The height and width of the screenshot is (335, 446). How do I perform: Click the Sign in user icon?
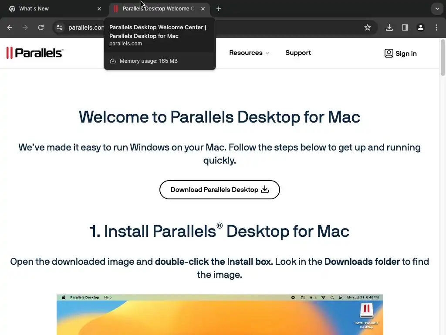coord(389,53)
